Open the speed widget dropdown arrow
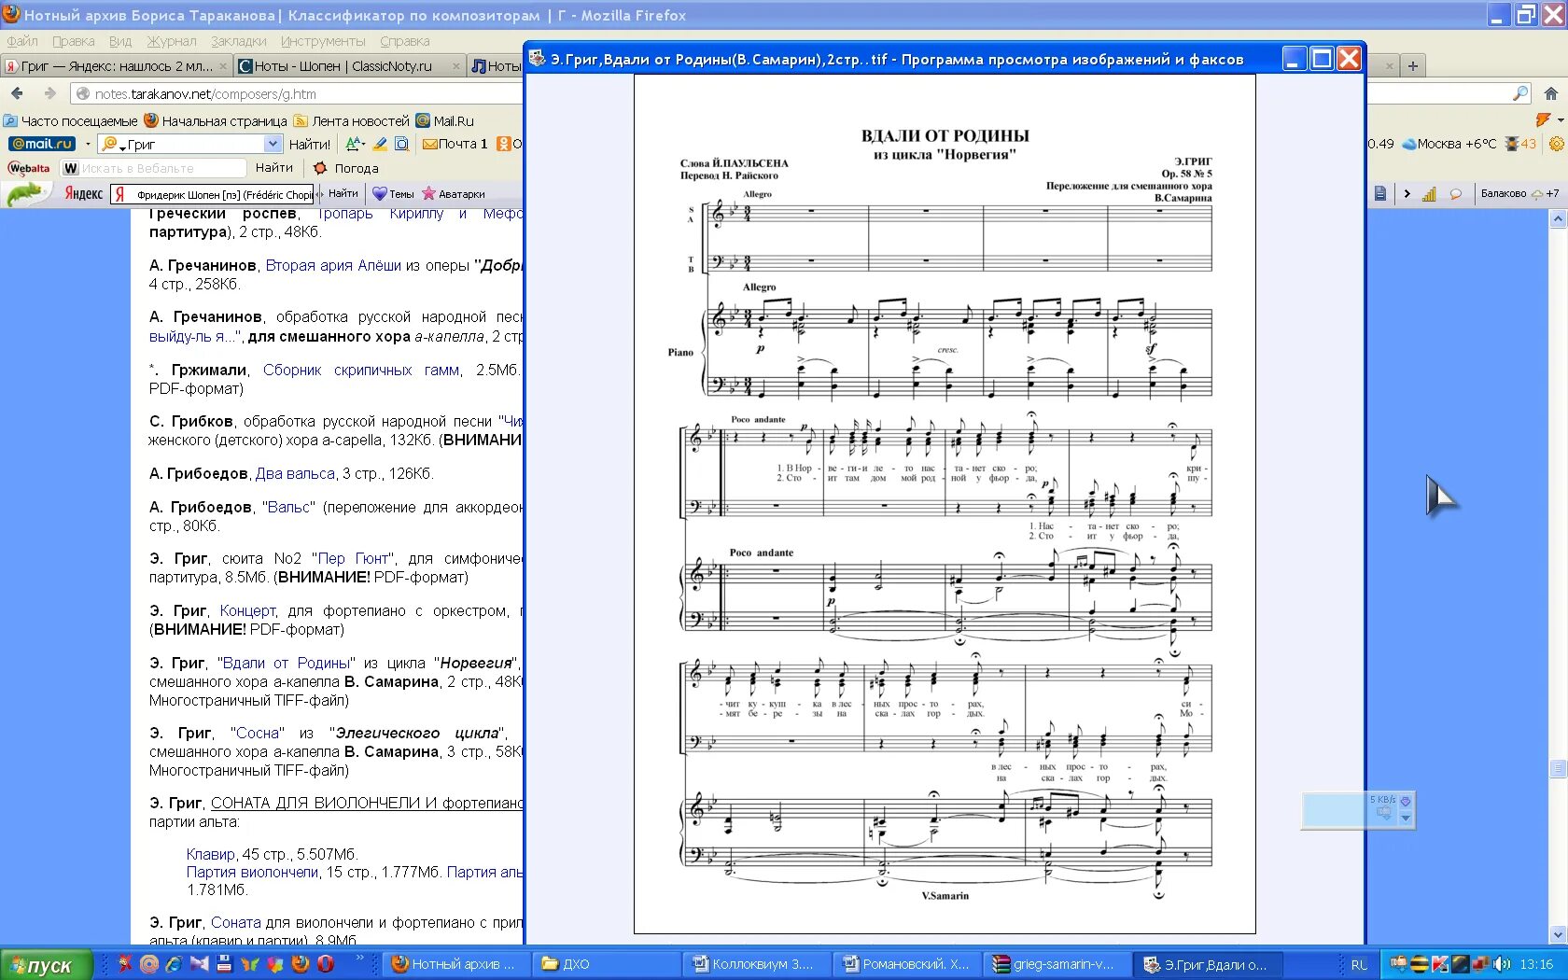Viewport: 1568px width, 980px height. [1406, 819]
